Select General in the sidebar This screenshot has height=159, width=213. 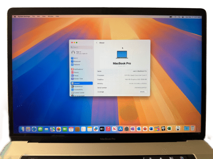(82, 83)
